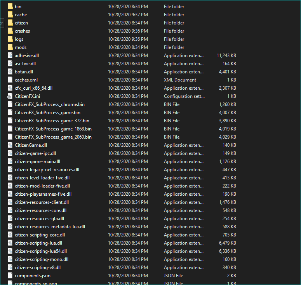Click the crashes folder icon
The height and width of the screenshot is (285, 301).
[10, 31]
